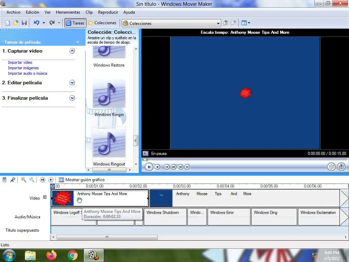Toggle the Colecciones pane button

pos(102,23)
